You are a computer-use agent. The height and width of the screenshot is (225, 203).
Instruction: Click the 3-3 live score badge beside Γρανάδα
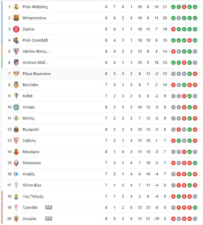coord(49,207)
